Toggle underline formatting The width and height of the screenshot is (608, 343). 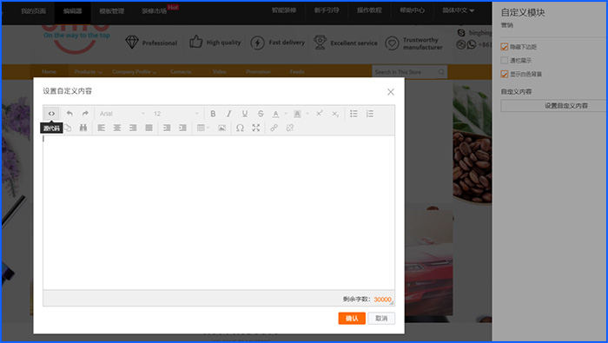[x=245, y=114]
